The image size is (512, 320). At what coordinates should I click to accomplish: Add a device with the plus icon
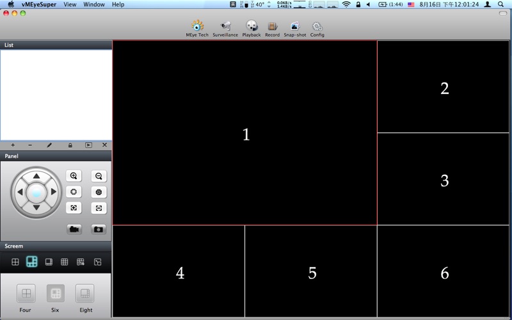coord(13,145)
